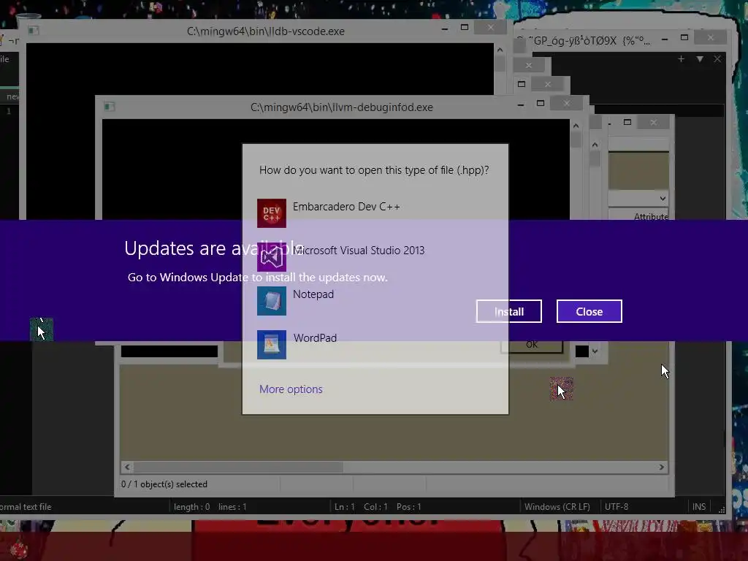Image resolution: width=748 pixels, height=561 pixels.
Task: Minimize the llvm-debuginfod.exe console window
Action: 521,104
